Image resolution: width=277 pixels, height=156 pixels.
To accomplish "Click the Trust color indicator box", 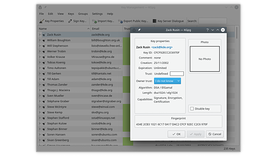I will tap(176, 74).
